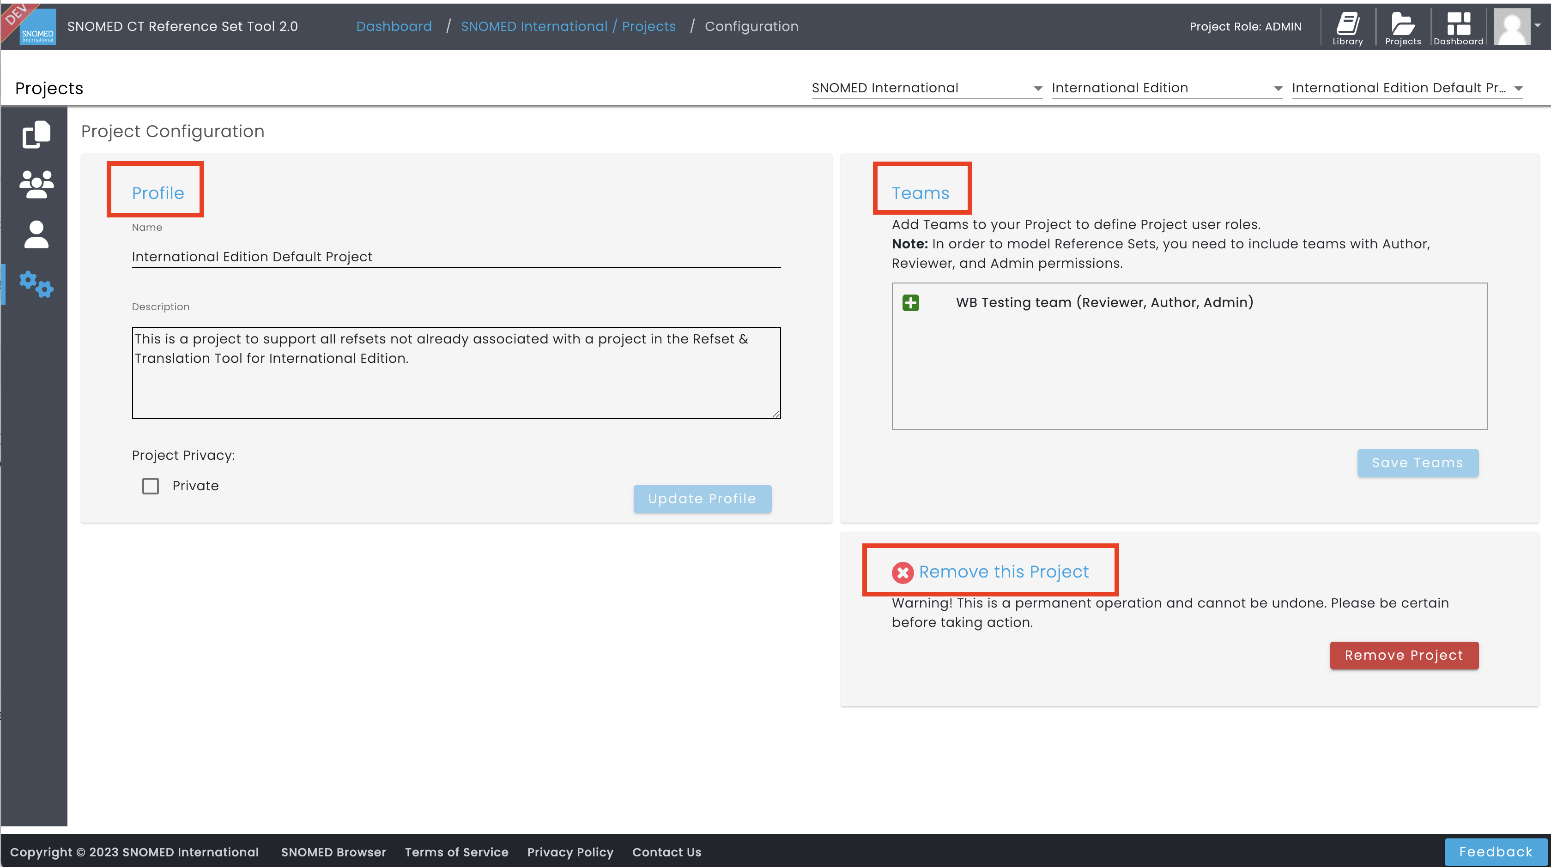The height and width of the screenshot is (867, 1551).
Task: Click Project Role: ADMIN text
Action: coord(1245,26)
